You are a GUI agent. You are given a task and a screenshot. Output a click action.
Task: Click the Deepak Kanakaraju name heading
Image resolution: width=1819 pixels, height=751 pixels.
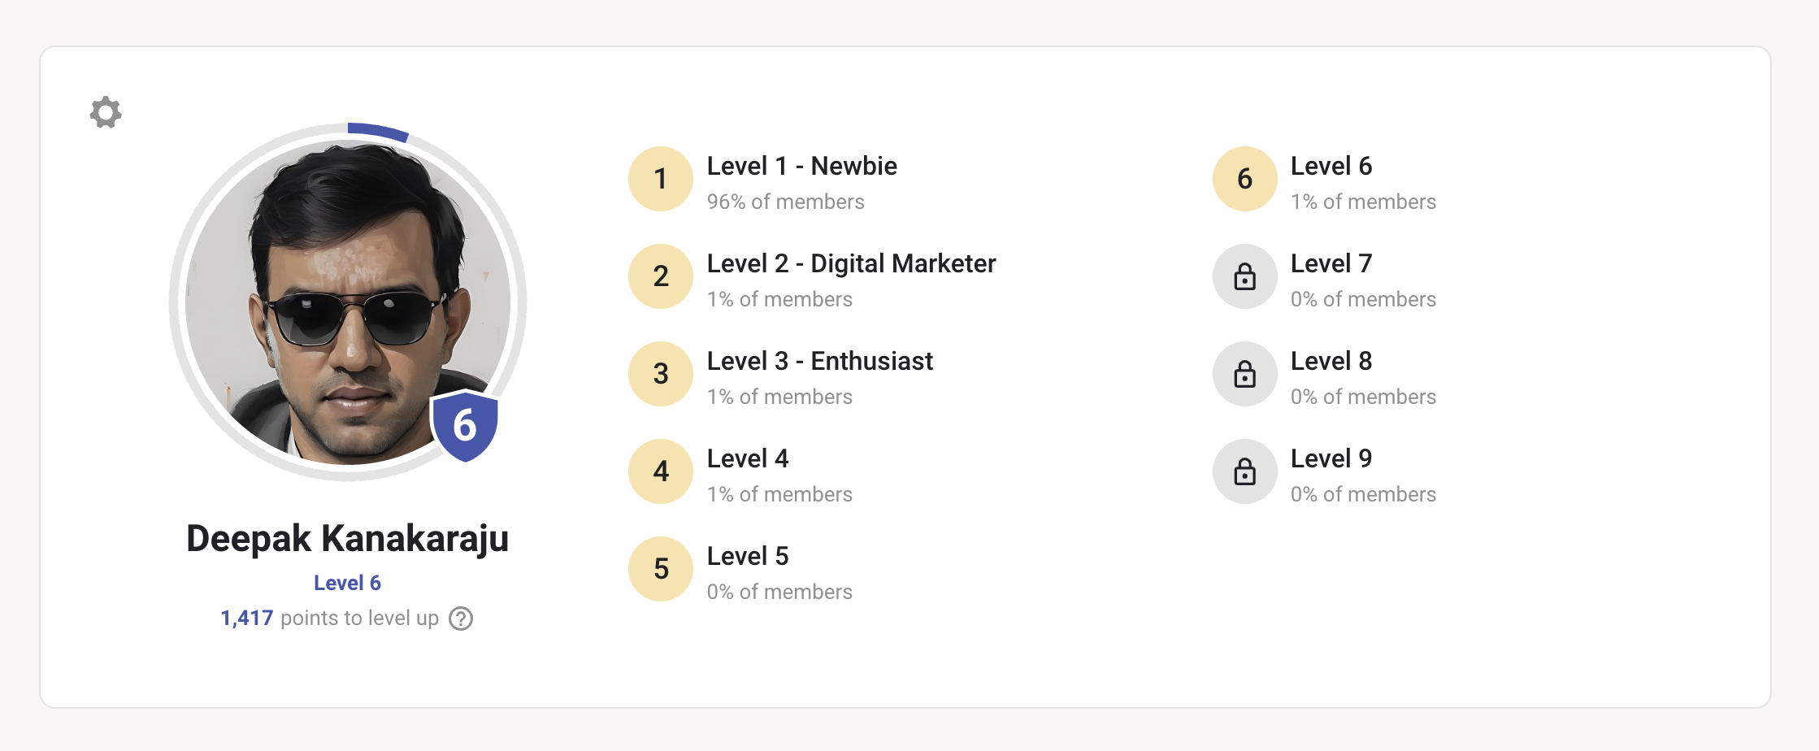pyautogui.click(x=348, y=539)
